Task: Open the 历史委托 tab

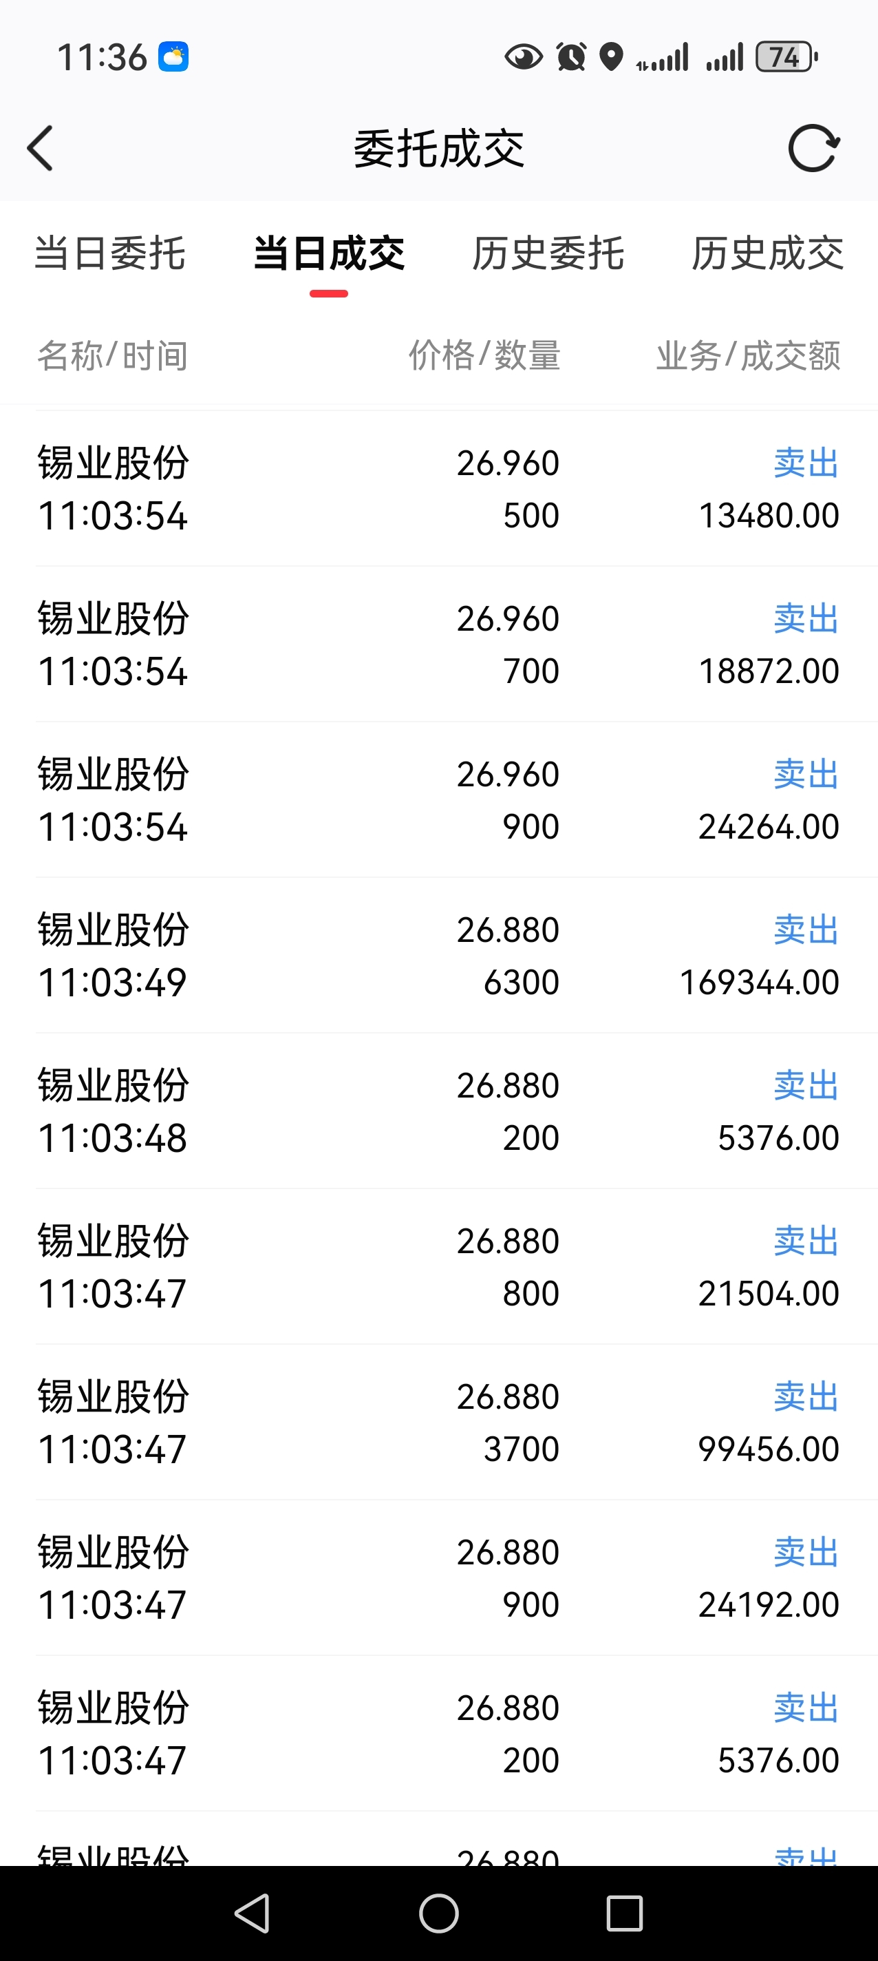Action: [548, 253]
